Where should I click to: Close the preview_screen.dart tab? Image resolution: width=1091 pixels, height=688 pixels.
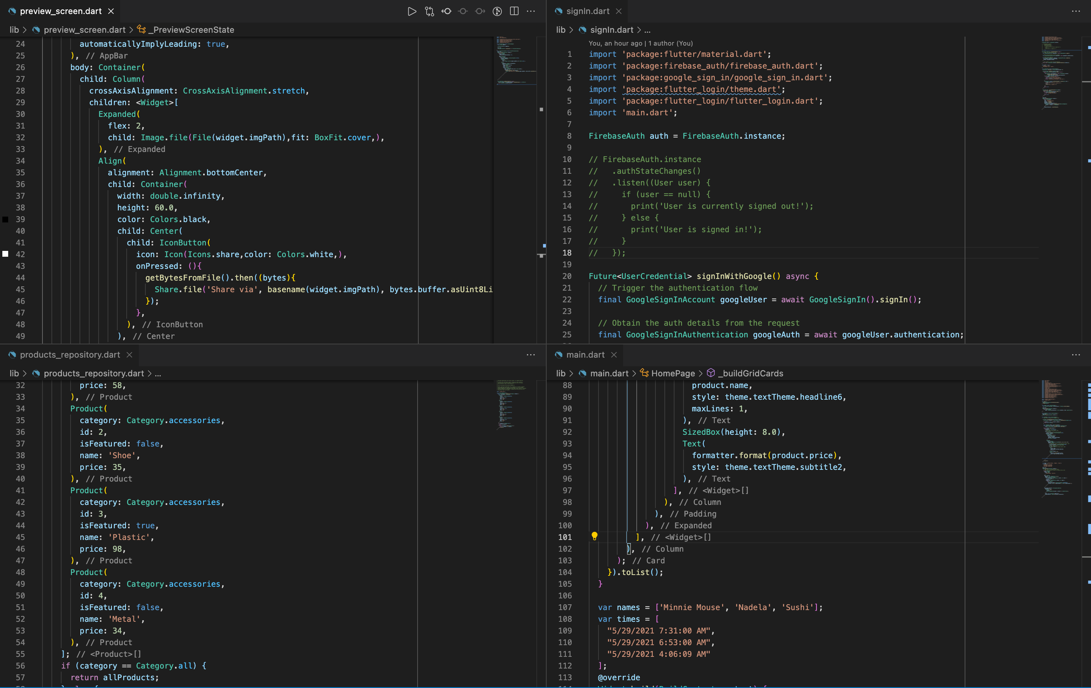111,11
